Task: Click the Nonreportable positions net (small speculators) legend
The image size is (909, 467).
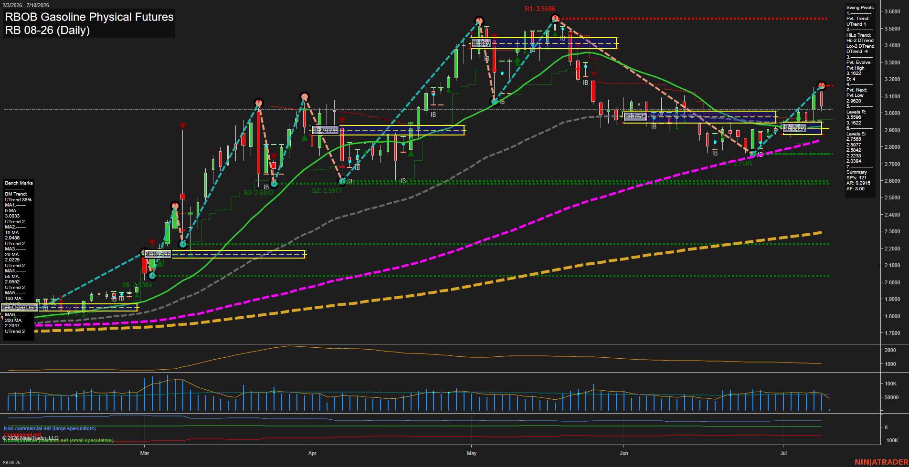Action: pos(59,440)
